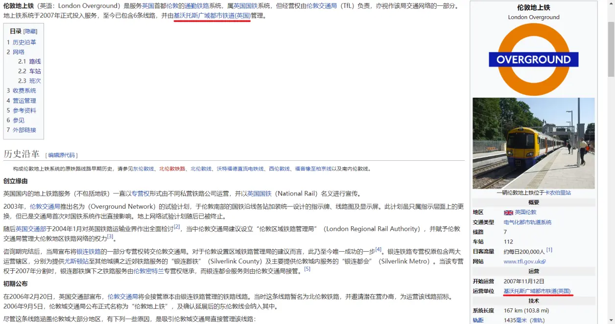Image resolution: width=615 pixels, height=324 pixels.
Task: Hide the contents box via 隐藏 toggle
Action: point(30,31)
